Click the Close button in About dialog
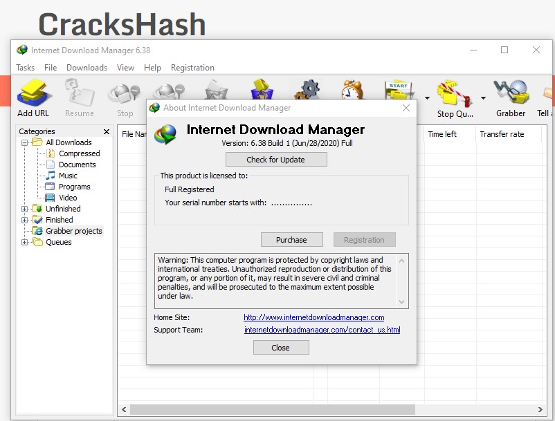 [281, 348]
